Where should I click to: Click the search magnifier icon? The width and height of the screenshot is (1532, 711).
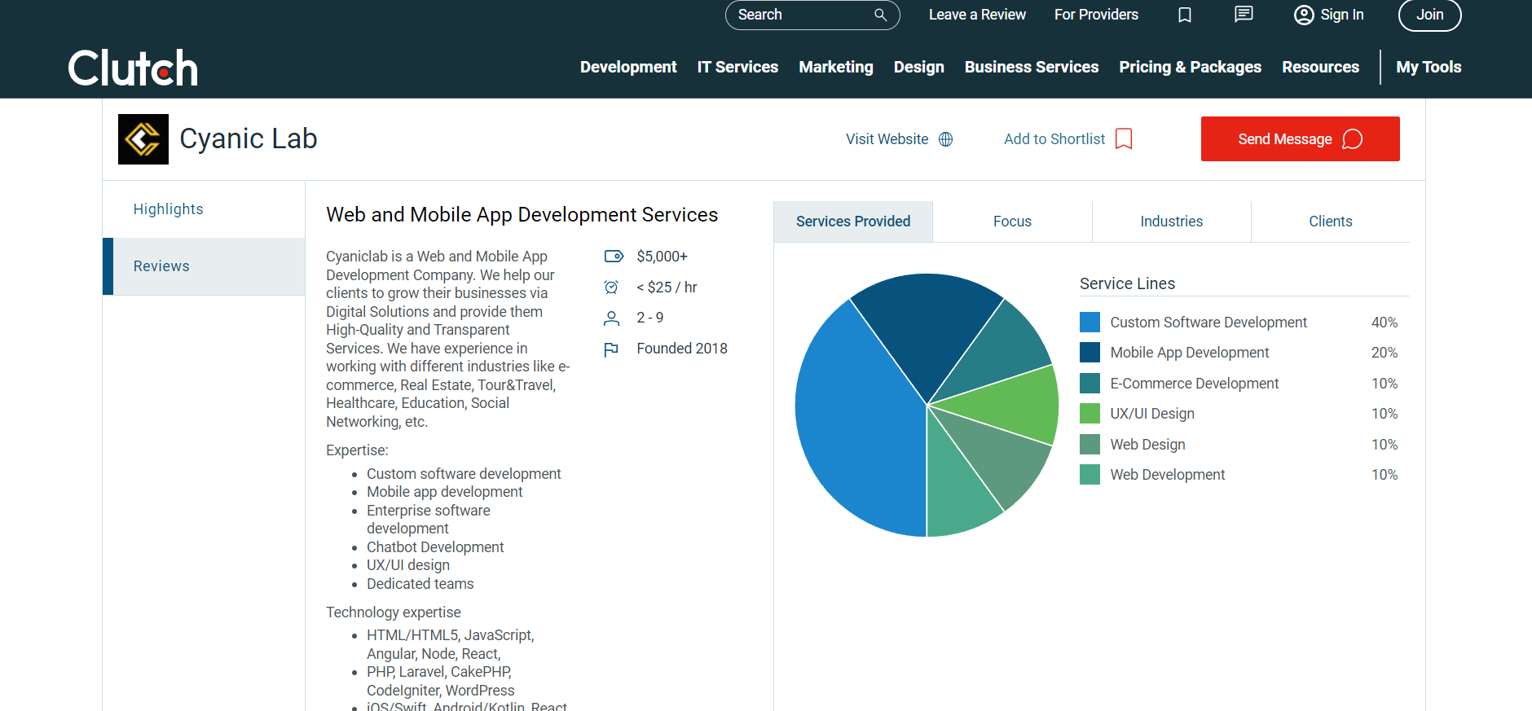880,15
